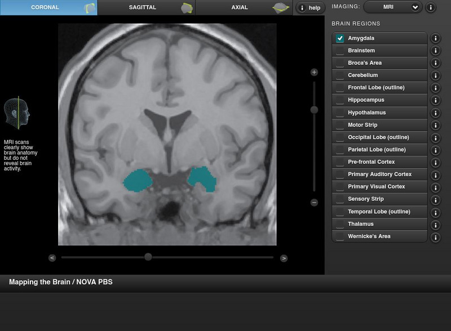Screen dimensions: 451x331
Task: Open info for the Hippocampus region
Action: [435, 100]
